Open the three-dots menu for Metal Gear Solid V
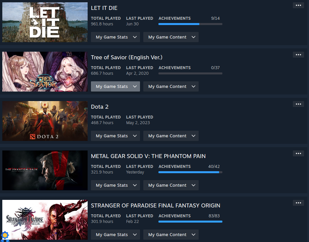309x242 pixels. (298, 153)
